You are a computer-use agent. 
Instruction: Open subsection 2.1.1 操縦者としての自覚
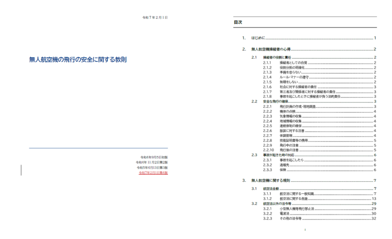[x=293, y=63]
